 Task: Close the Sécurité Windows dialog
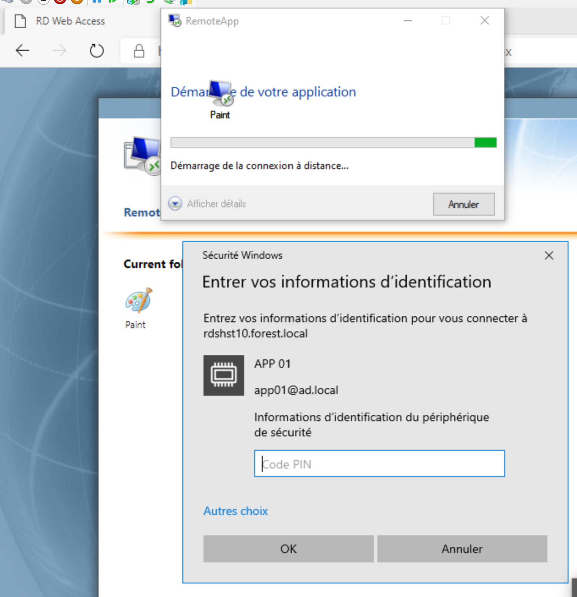(549, 255)
